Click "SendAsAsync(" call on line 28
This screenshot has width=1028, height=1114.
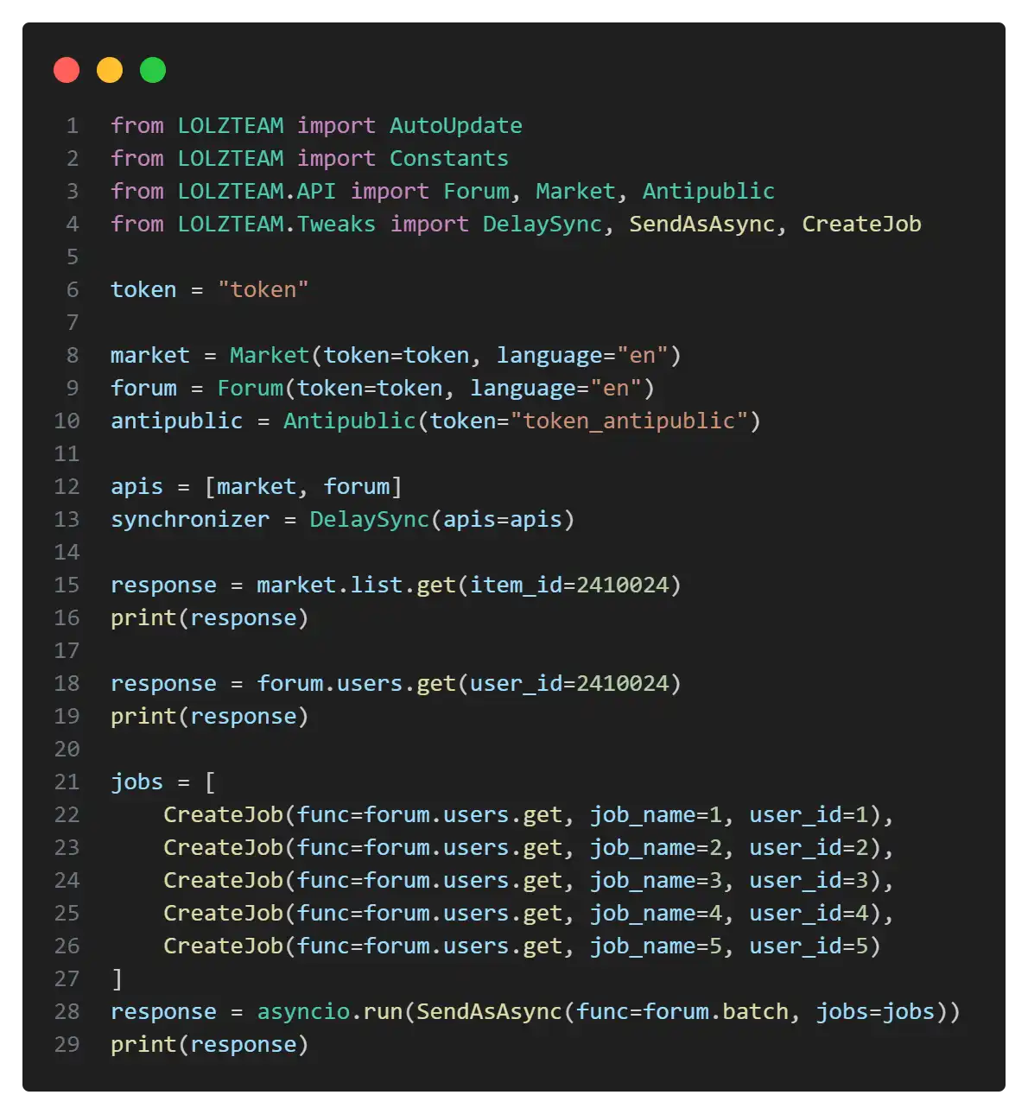point(496,1012)
